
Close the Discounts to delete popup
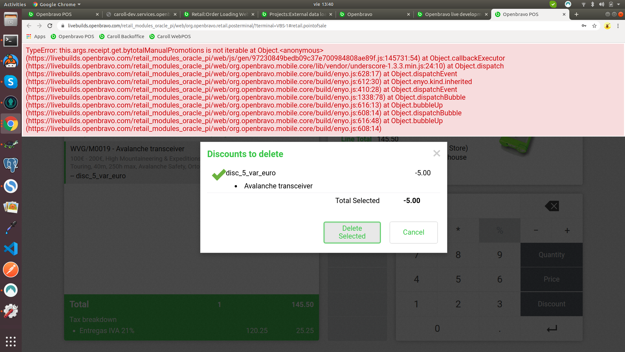437,154
